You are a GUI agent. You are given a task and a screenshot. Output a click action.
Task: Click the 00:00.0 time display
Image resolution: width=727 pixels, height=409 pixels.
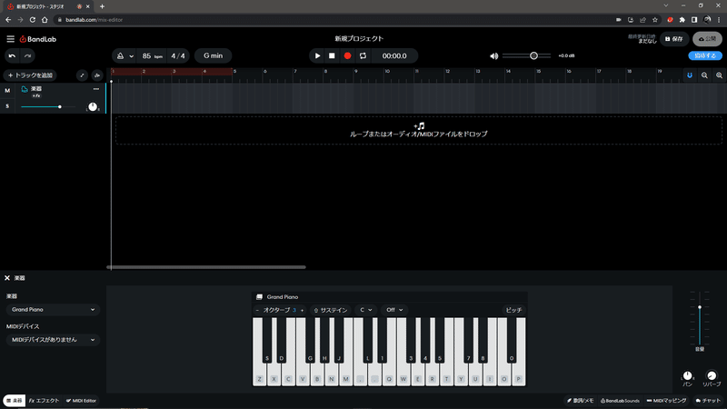(394, 55)
